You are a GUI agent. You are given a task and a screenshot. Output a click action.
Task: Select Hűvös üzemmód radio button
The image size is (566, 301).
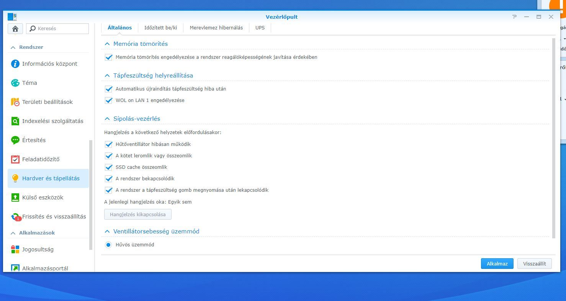108,245
